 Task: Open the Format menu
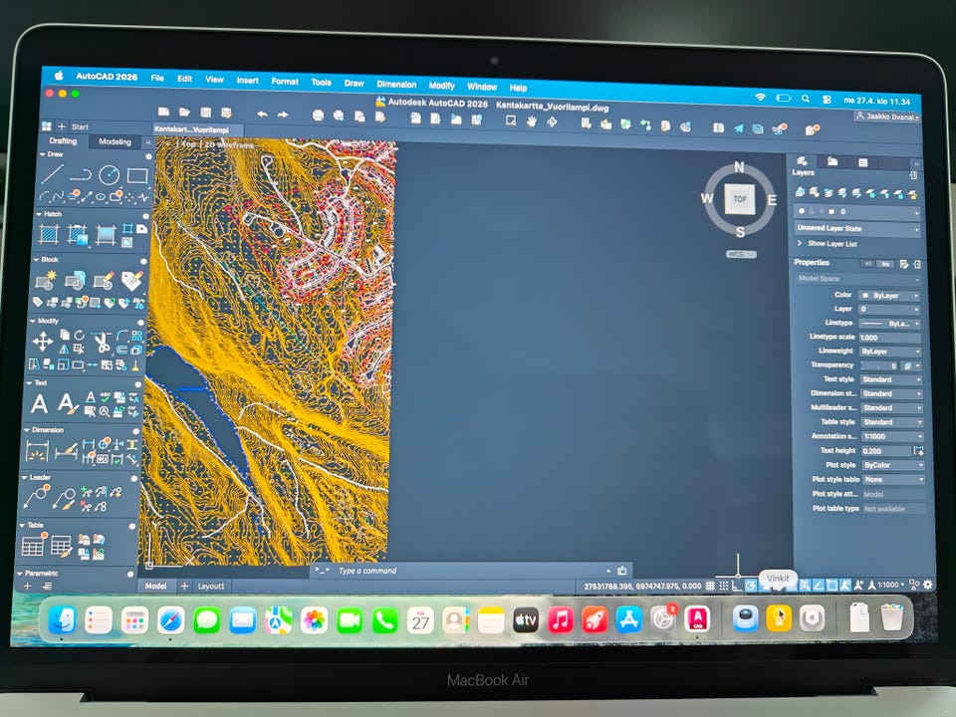285,81
